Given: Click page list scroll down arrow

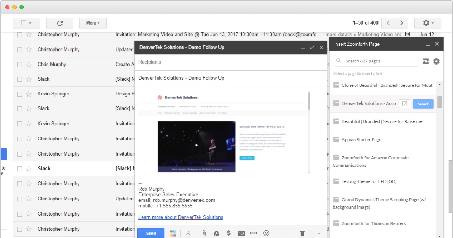Looking at the screenshot, I should 440,236.
